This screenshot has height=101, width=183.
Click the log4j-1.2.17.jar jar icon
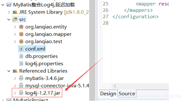point(21,93)
